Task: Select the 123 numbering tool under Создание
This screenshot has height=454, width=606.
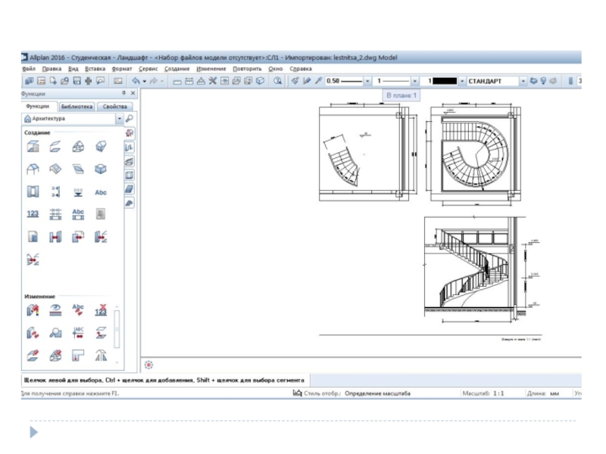Action: [x=33, y=214]
